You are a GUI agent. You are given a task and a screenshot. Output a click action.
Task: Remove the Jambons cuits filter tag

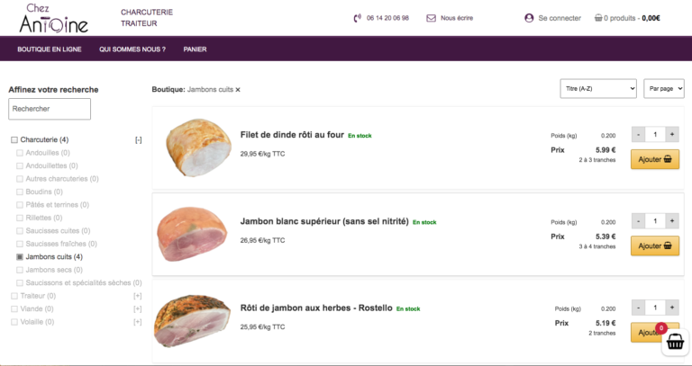pos(238,90)
